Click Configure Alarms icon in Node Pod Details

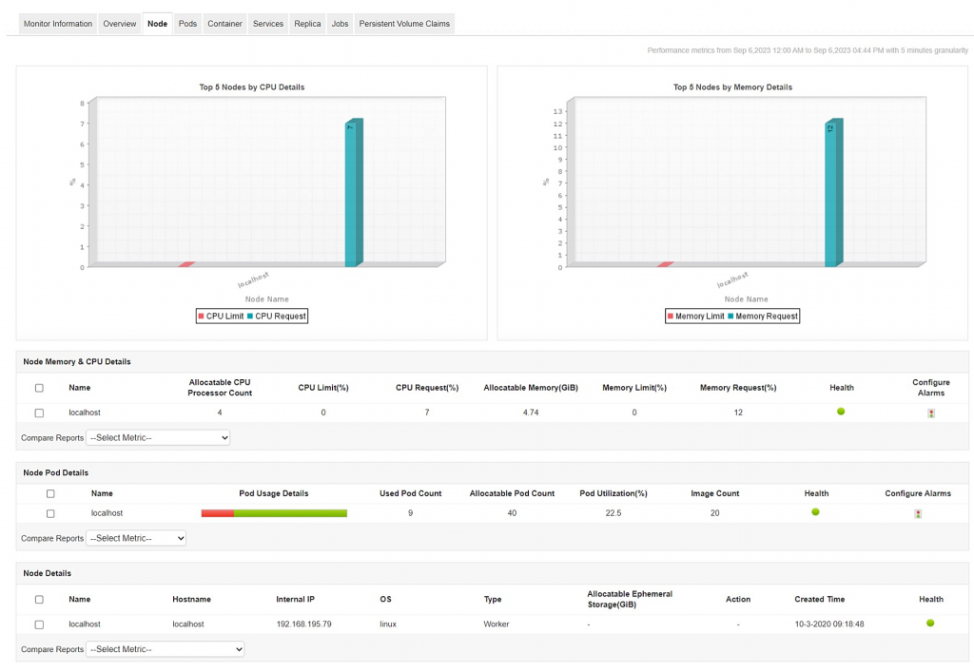917,513
